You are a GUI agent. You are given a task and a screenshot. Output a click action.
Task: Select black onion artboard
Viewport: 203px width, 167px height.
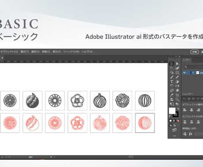[x=100, y=101]
